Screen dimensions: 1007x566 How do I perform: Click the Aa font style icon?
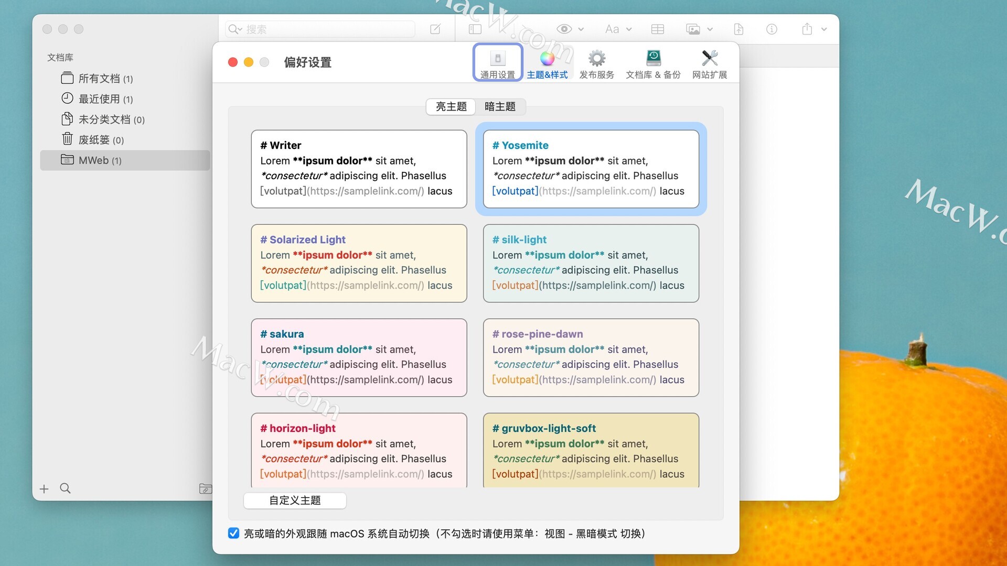(612, 29)
